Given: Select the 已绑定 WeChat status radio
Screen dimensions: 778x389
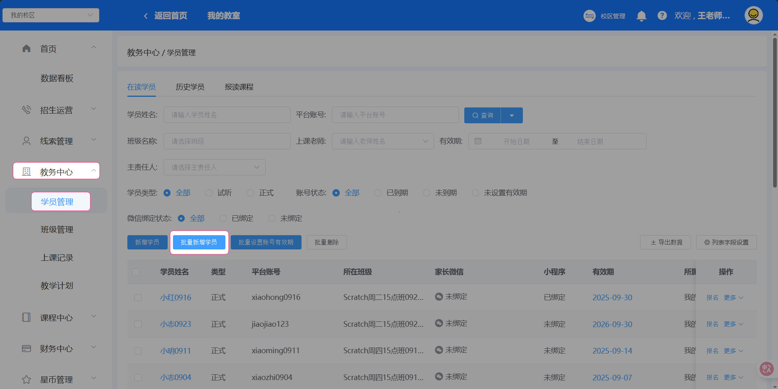Looking at the screenshot, I should pos(223,219).
